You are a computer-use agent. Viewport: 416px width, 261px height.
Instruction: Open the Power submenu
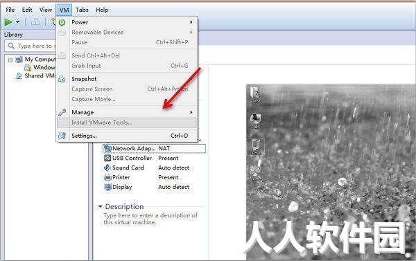click(x=127, y=22)
